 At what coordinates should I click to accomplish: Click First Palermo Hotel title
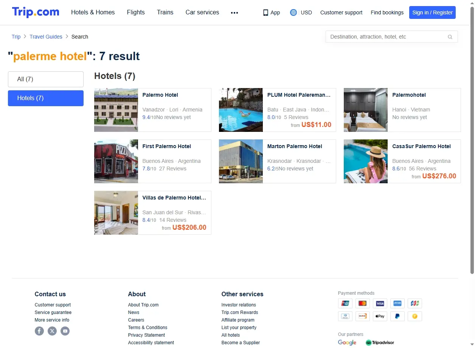[x=166, y=146]
